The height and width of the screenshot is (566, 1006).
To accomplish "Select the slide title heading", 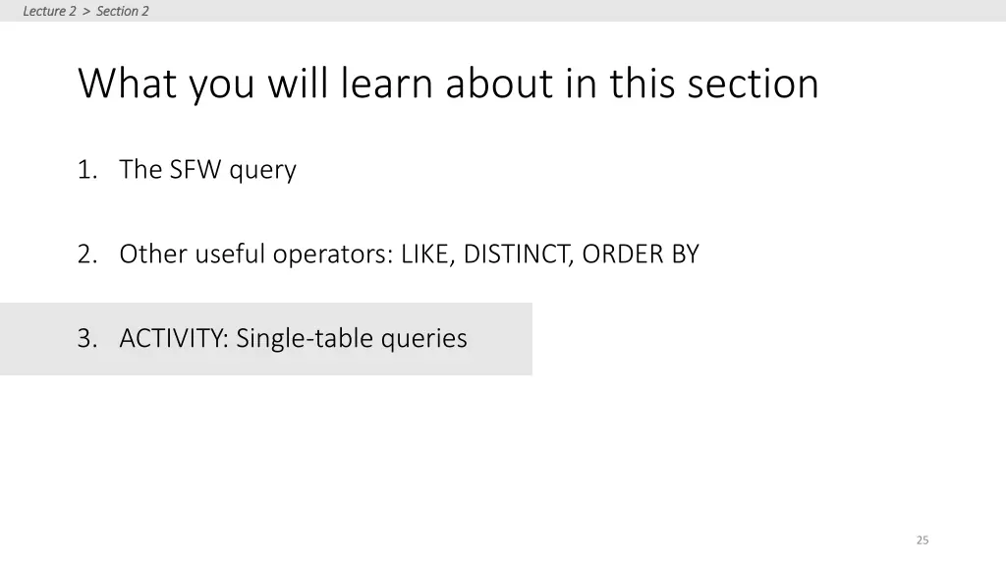I will 448,85.
